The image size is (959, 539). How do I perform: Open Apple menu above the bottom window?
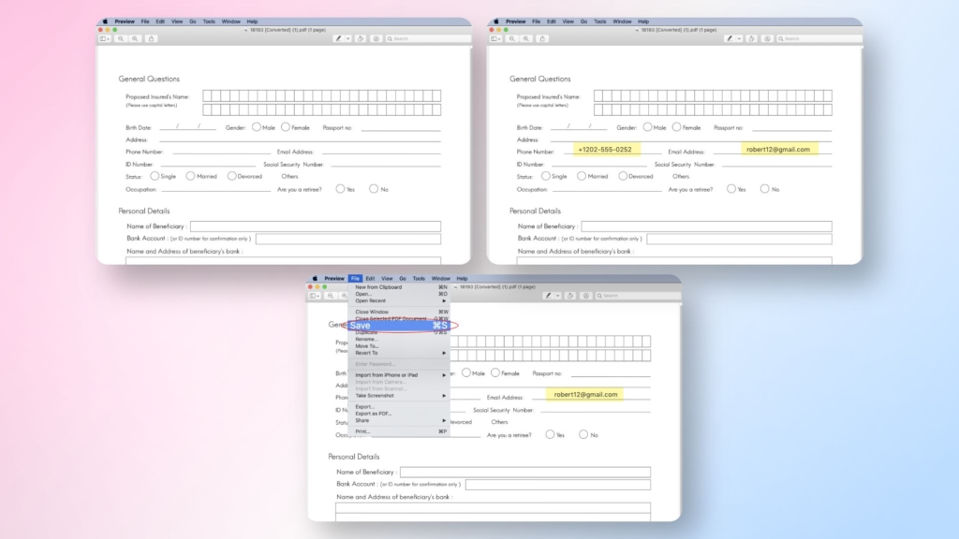315,279
